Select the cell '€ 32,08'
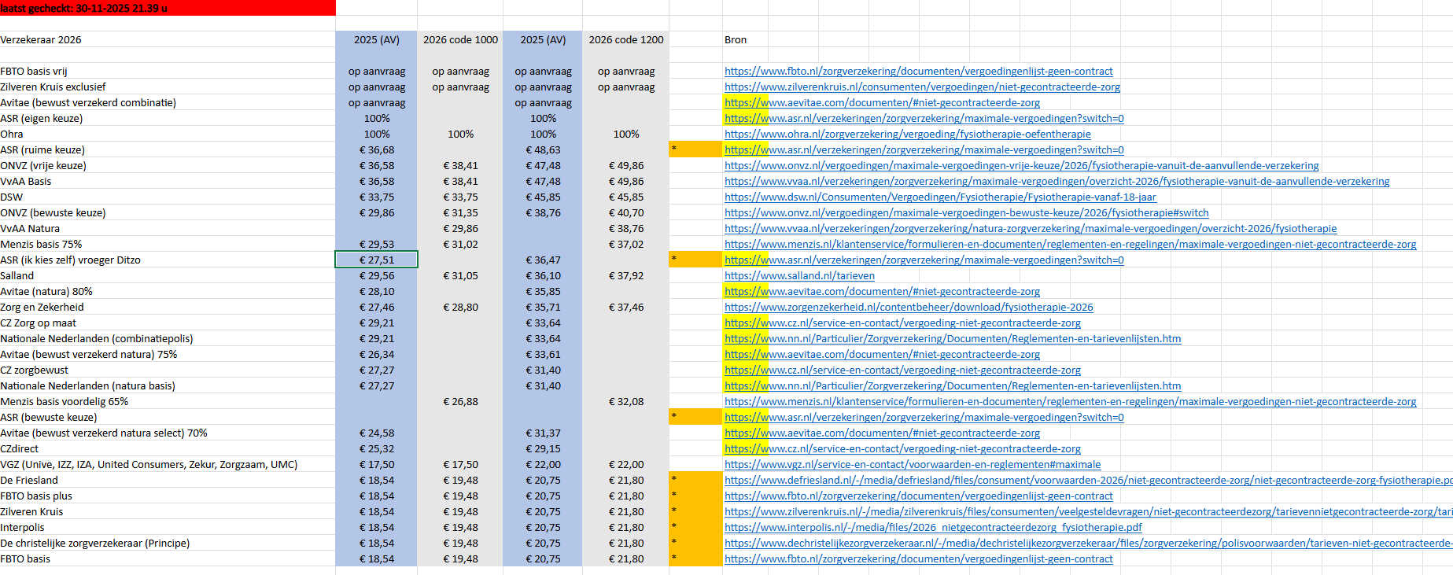This screenshot has width=1453, height=575. click(626, 402)
